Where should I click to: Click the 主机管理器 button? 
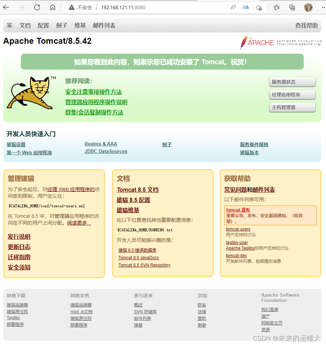click(292, 107)
